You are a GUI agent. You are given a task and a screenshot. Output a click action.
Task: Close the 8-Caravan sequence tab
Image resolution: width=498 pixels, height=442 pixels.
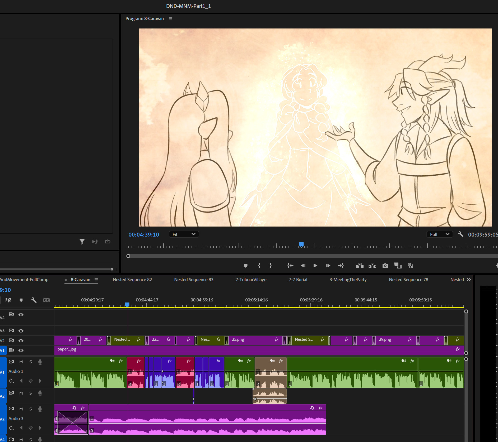(x=66, y=280)
